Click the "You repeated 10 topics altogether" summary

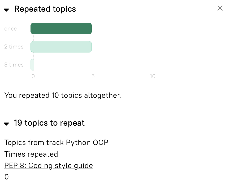coord(63,95)
